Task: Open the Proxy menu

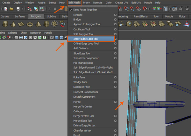Action: tap(86, 3)
